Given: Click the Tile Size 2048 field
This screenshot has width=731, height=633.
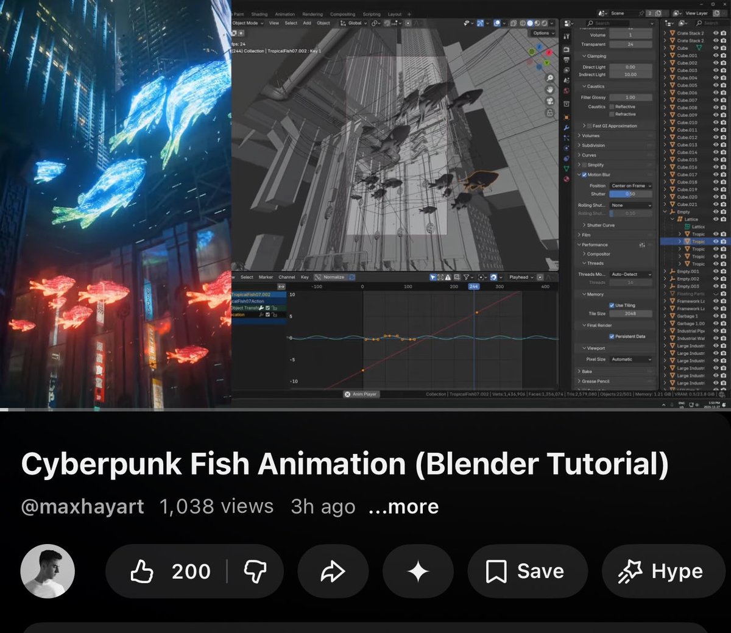Looking at the screenshot, I should [x=630, y=314].
